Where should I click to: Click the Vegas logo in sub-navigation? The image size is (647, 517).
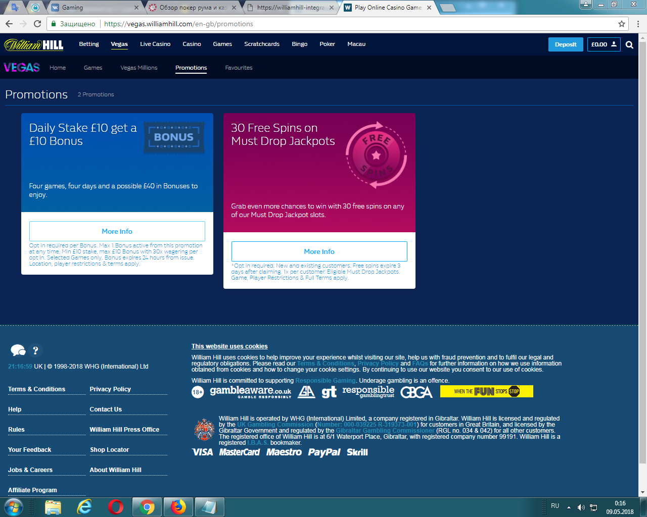[22, 67]
